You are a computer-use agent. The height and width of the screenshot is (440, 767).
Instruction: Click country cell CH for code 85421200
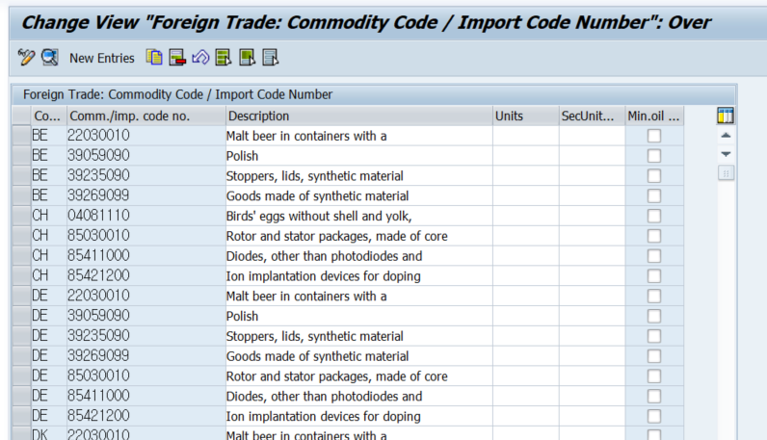pos(48,276)
